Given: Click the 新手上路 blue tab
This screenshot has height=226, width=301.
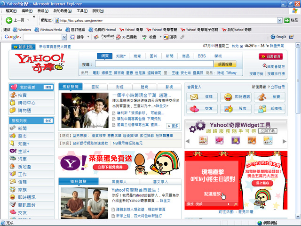Looking at the screenshot, I should [x=24, y=47].
